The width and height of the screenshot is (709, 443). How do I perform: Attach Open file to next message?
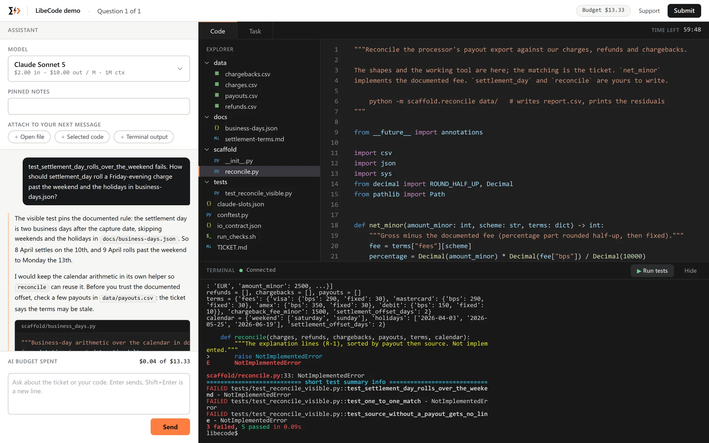(29, 137)
